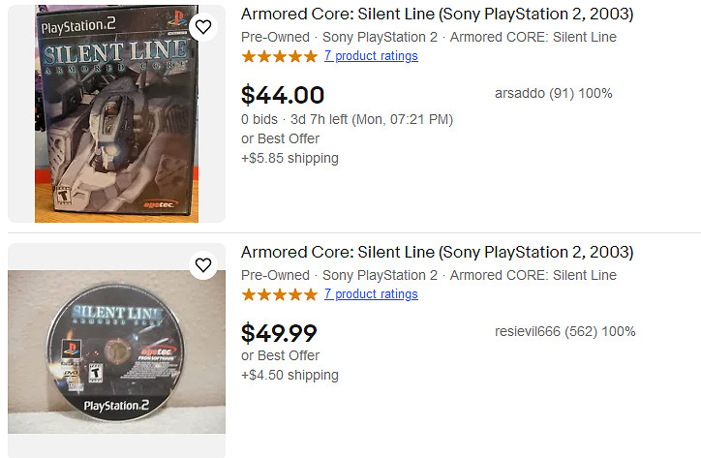View 7 product ratings for arsaddo's listing
The width and height of the screenshot is (701, 458).
click(x=371, y=56)
